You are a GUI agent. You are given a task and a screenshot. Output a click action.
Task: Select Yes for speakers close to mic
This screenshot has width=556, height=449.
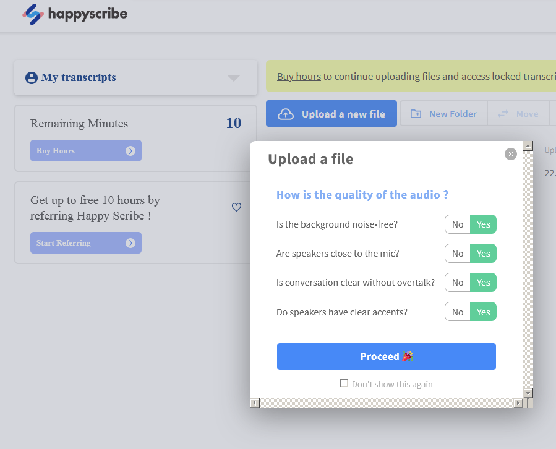(x=483, y=254)
